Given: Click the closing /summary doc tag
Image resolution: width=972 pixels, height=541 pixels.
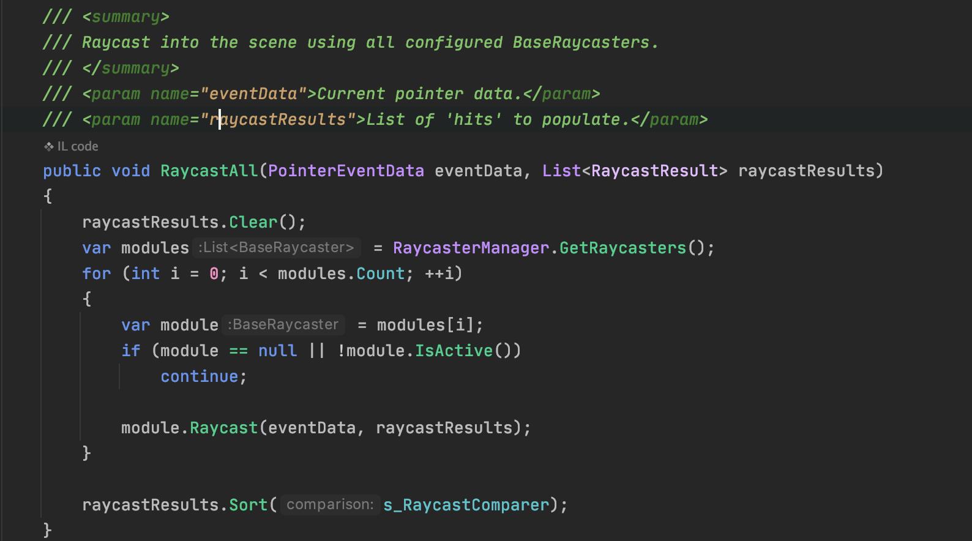Looking at the screenshot, I should pos(130,68).
